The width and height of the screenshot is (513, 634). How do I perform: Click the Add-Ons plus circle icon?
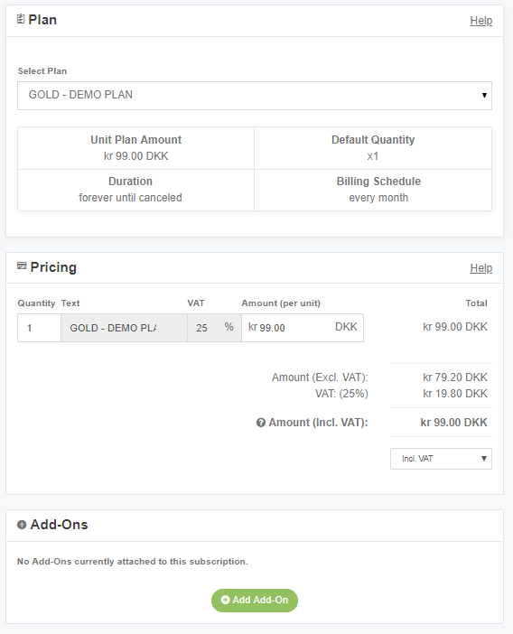tap(22, 525)
